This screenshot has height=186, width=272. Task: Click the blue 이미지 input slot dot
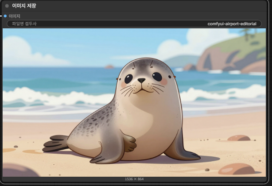coord(5,16)
